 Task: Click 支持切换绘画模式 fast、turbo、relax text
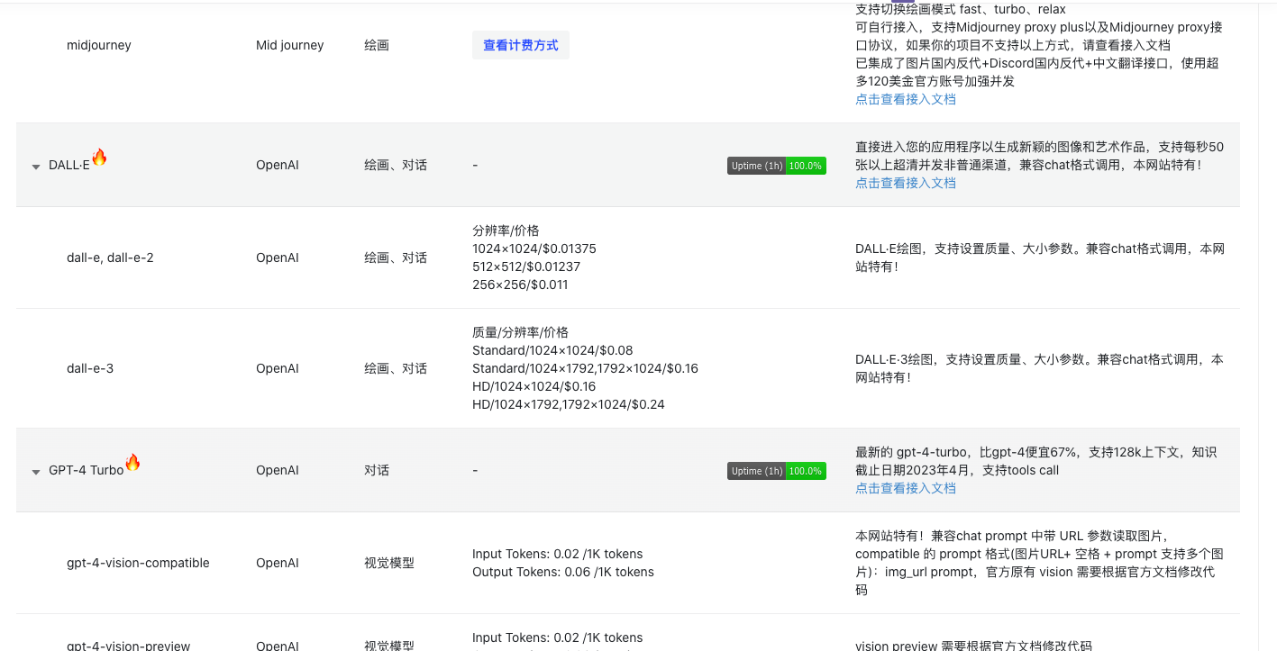click(x=961, y=9)
